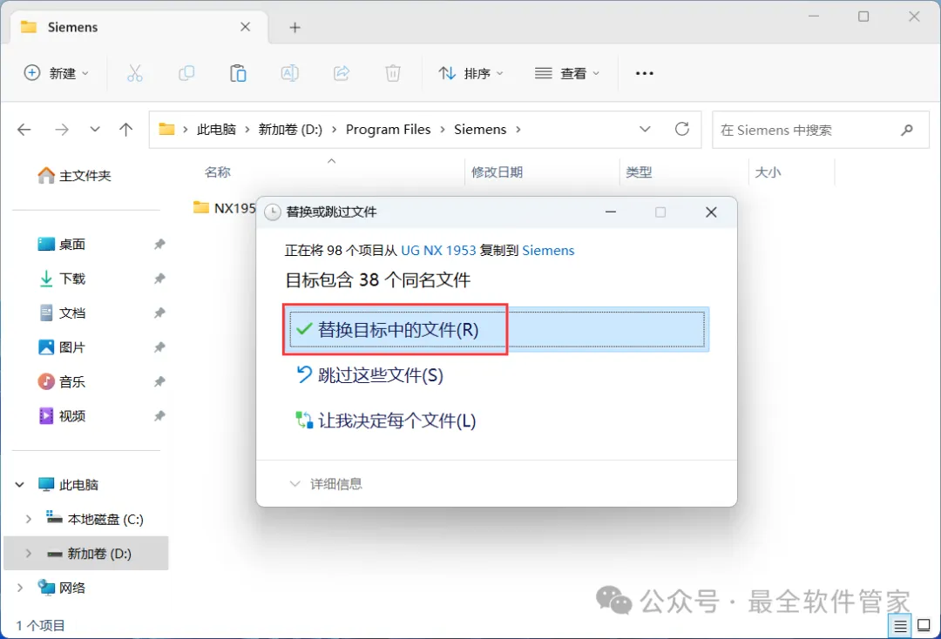Viewport: 941px width, 639px height.
Task: Click the Rename icon in toolbar
Action: (x=290, y=73)
